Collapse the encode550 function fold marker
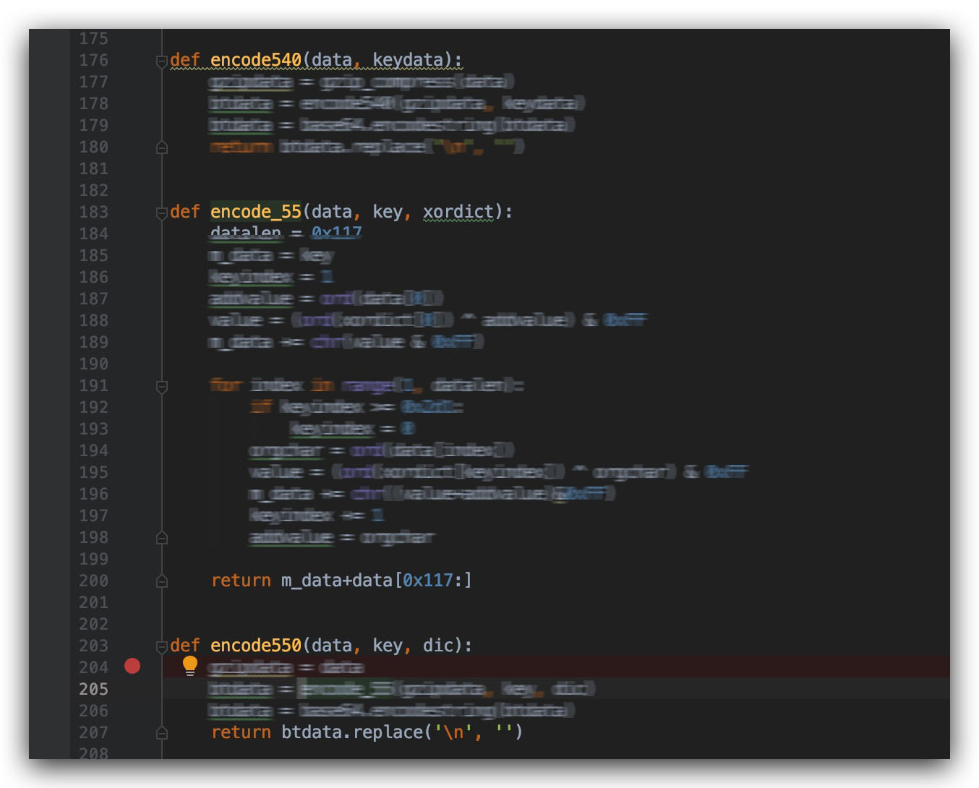 tap(162, 647)
